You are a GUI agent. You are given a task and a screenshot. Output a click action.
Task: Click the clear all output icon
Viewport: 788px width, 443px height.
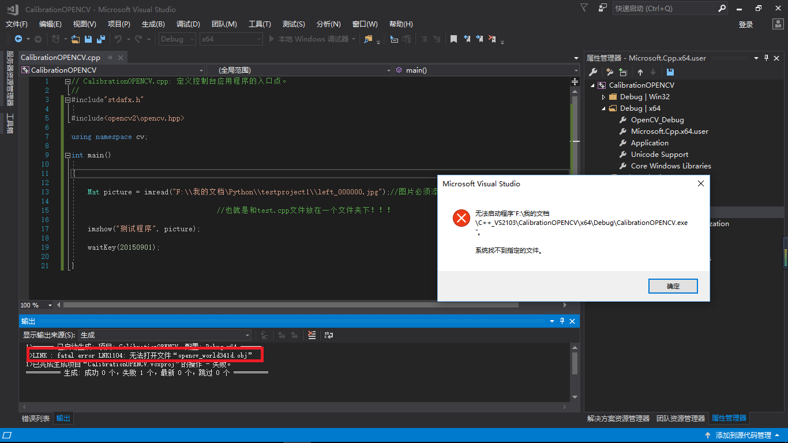click(x=312, y=335)
